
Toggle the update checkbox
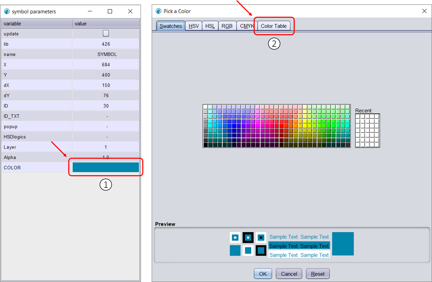click(x=106, y=33)
